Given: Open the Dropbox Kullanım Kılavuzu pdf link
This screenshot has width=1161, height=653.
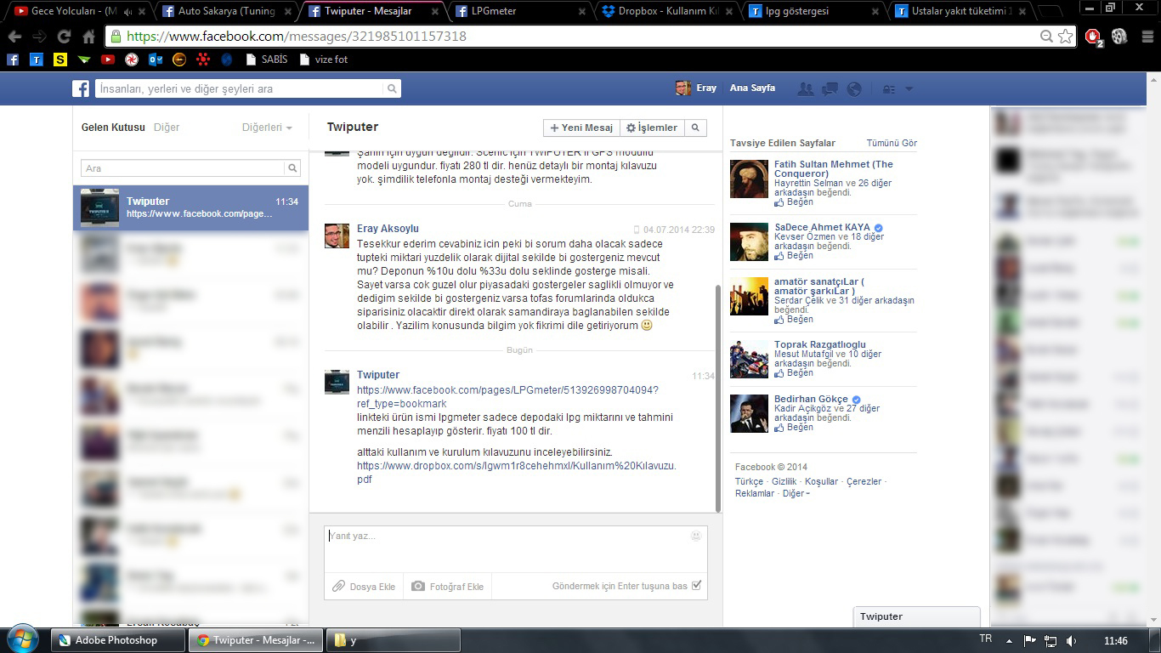Looking at the screenshot, I should click(x=517, y=473).
